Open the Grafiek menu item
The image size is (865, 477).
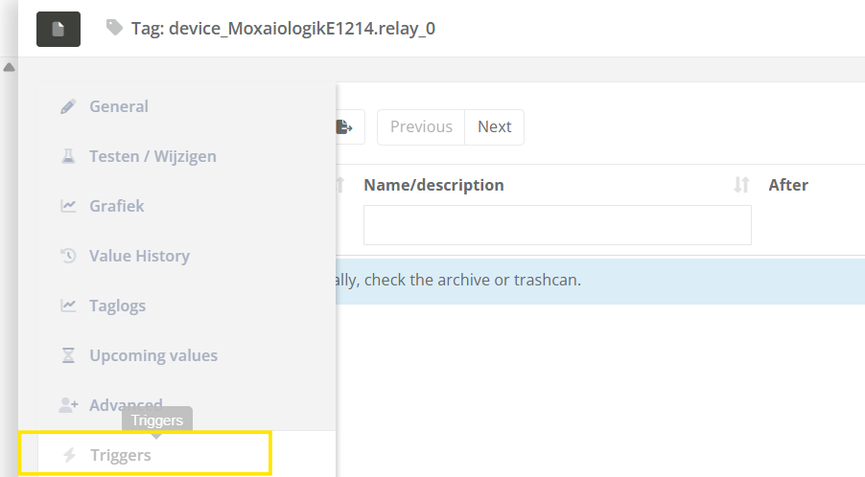(116, 206)
